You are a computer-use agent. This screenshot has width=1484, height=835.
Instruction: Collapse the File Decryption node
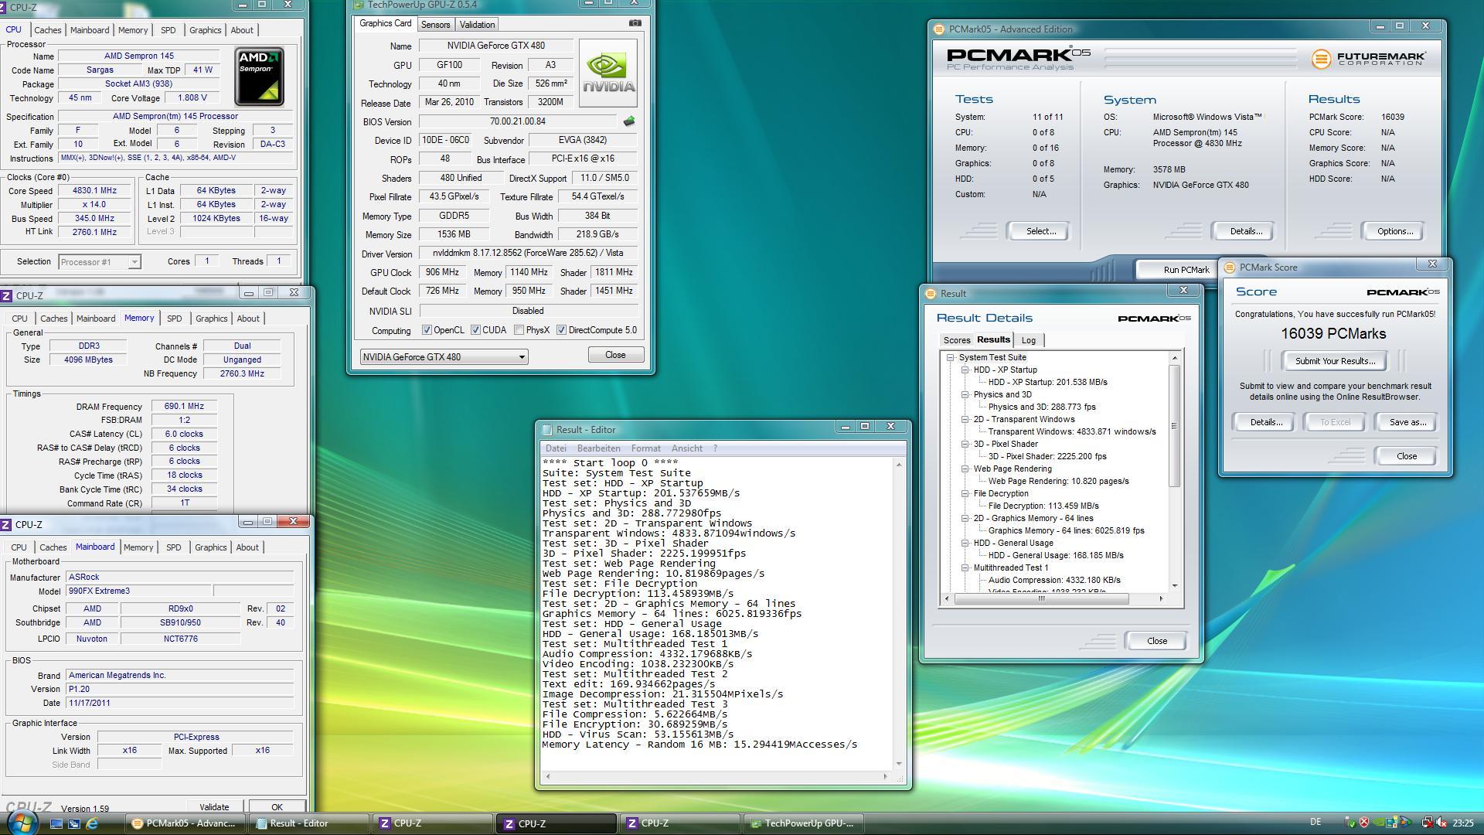coord(965,494)
